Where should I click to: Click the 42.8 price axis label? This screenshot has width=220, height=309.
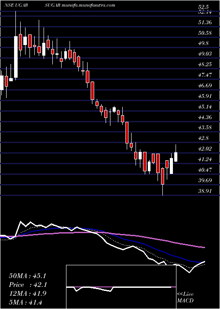click(203, 138)
